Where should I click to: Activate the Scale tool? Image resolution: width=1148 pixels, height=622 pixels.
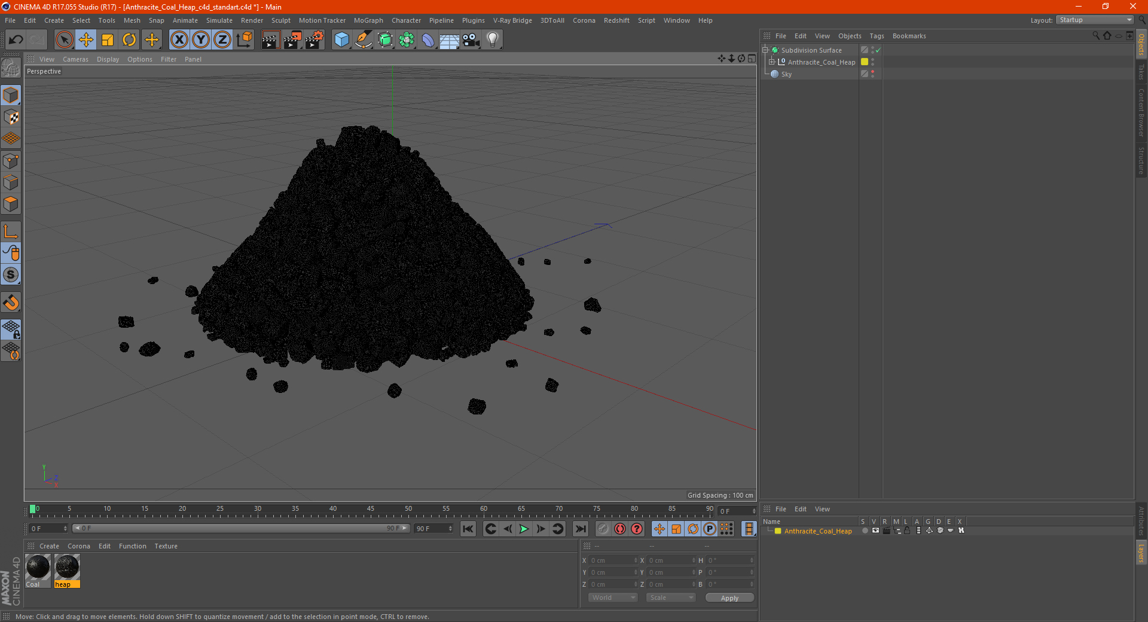point(108,40)
